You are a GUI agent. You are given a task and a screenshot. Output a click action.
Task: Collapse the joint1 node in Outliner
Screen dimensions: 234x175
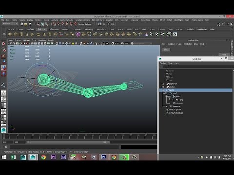(163, 90)
